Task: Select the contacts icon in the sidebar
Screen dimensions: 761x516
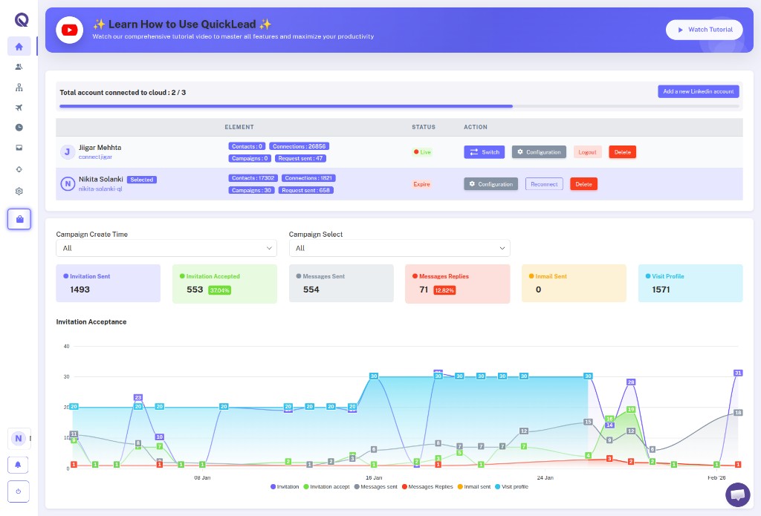Action: (19, 67)
